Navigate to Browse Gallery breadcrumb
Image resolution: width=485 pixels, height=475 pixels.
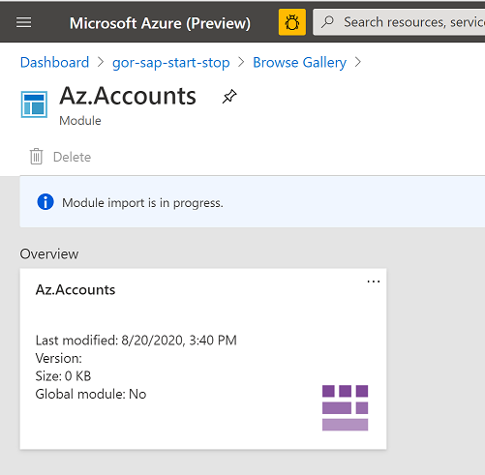299,63
